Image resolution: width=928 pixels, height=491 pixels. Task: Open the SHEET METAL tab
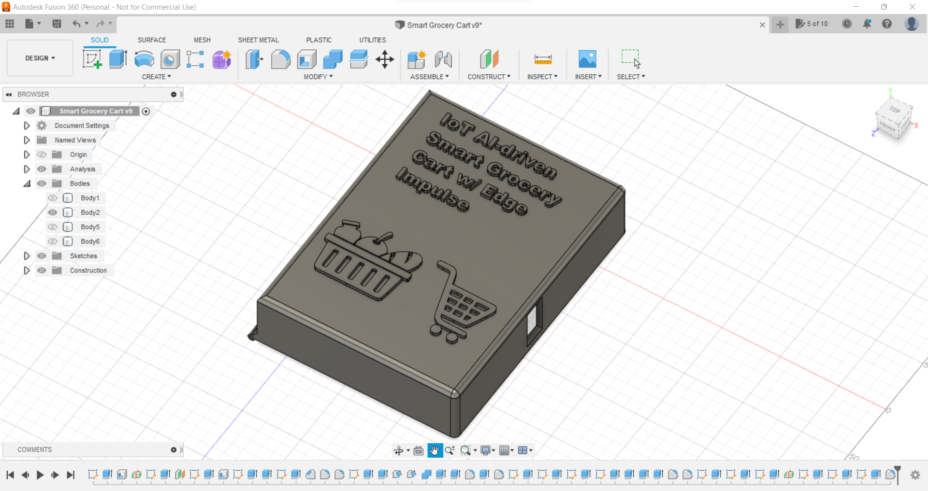(259, 40)
